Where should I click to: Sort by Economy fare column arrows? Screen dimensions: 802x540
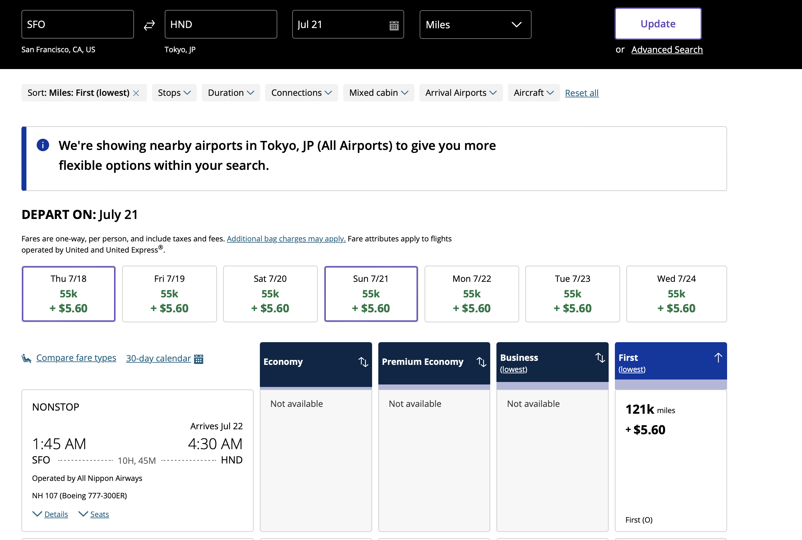coord(363,361)
